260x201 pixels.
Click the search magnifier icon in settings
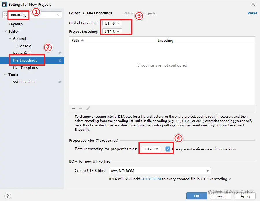coord(5,15)
